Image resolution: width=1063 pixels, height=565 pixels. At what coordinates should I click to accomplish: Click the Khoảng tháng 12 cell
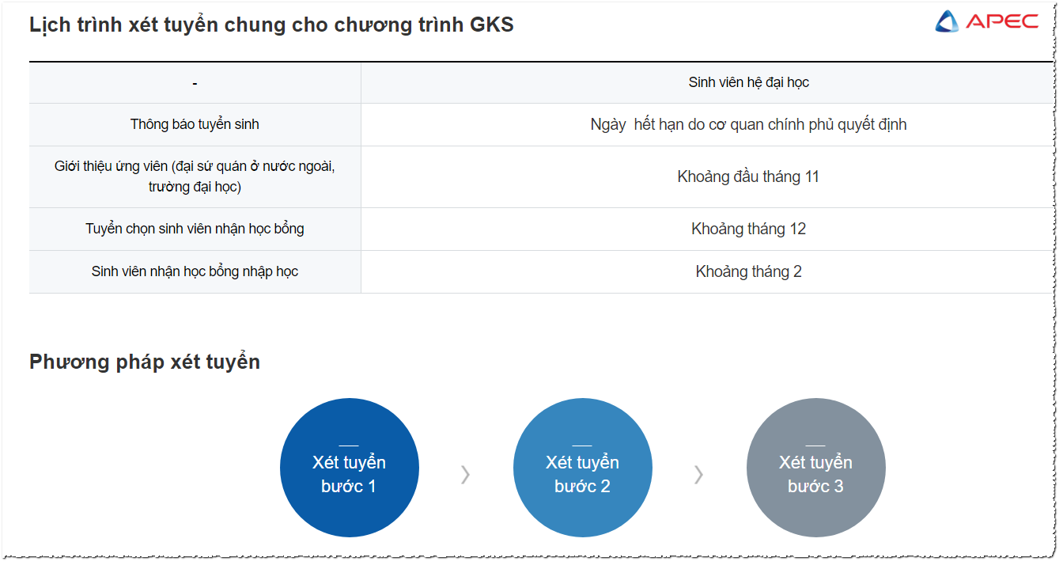[748, 229]
